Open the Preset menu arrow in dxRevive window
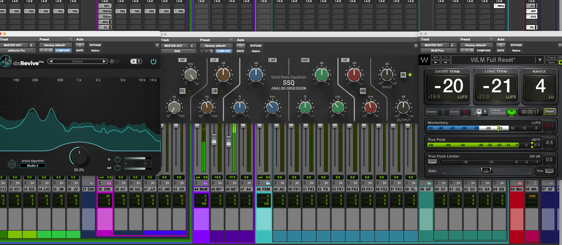 click(x=71, y=39)
